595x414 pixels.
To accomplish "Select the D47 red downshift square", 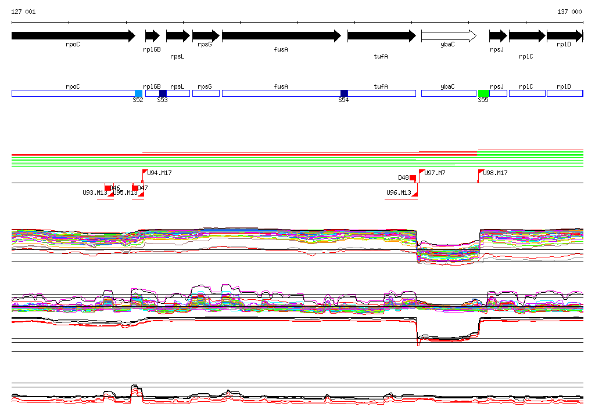I will click(x=135, y=188).
